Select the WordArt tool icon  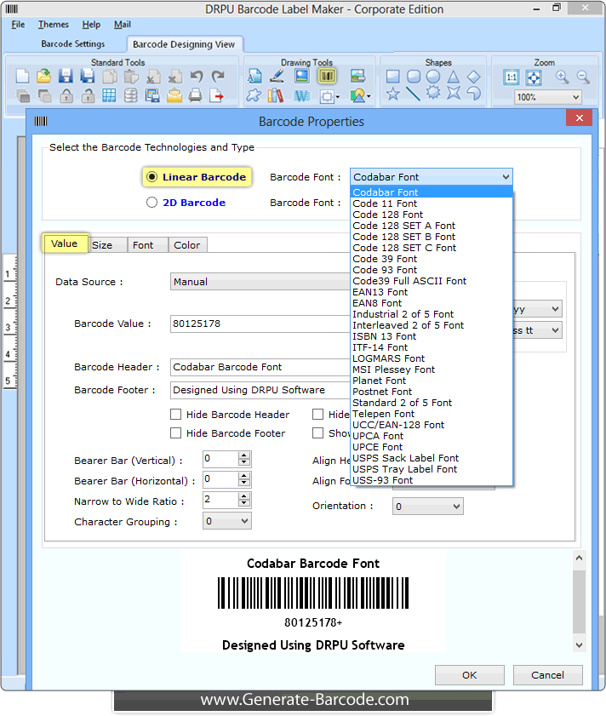point(302,95)
